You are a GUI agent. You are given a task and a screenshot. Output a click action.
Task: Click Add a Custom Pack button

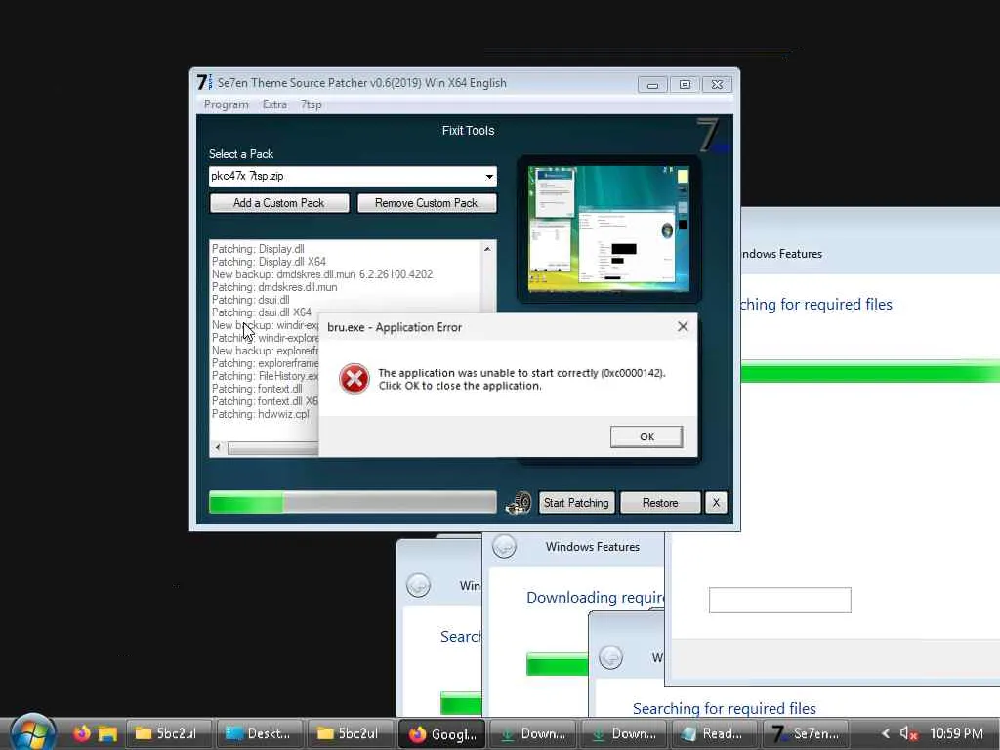pos(278,203)
